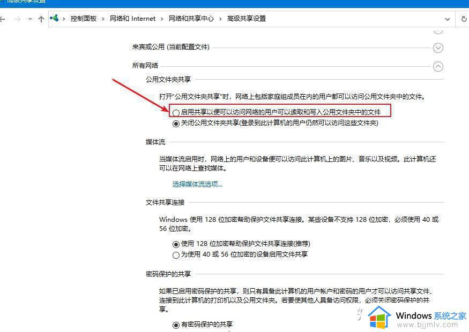This screenshot has height=332, width=469.
Task: Click the 文件共享连接 section heading
Action: coord(165,202)
